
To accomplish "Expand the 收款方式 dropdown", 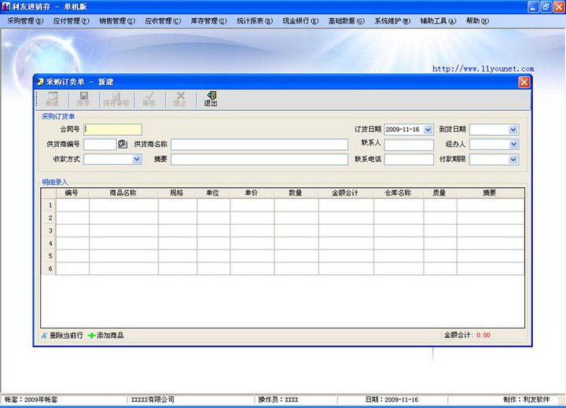I will [x=137, y=160].
